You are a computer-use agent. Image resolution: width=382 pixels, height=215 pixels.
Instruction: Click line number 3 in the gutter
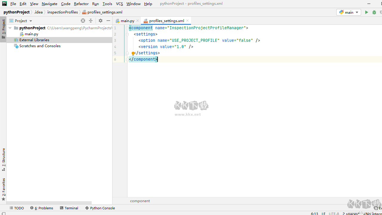115,40
